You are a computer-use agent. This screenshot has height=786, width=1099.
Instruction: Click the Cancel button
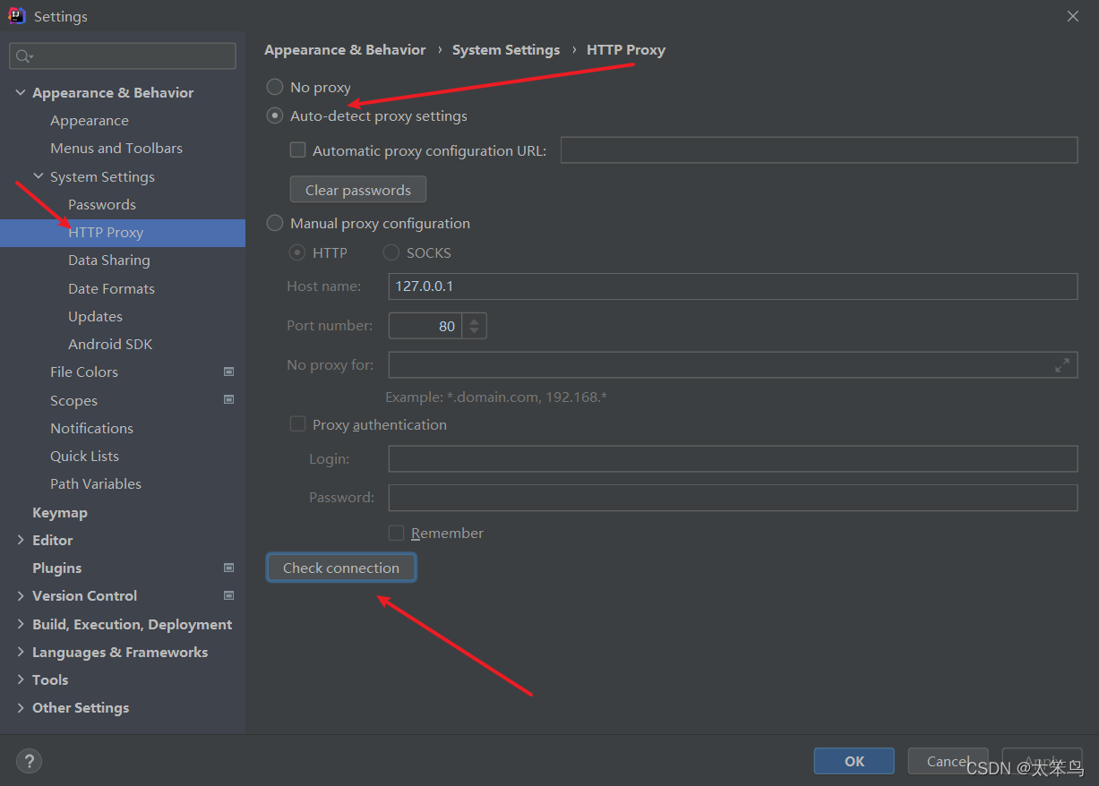click(x=948, y=761)
